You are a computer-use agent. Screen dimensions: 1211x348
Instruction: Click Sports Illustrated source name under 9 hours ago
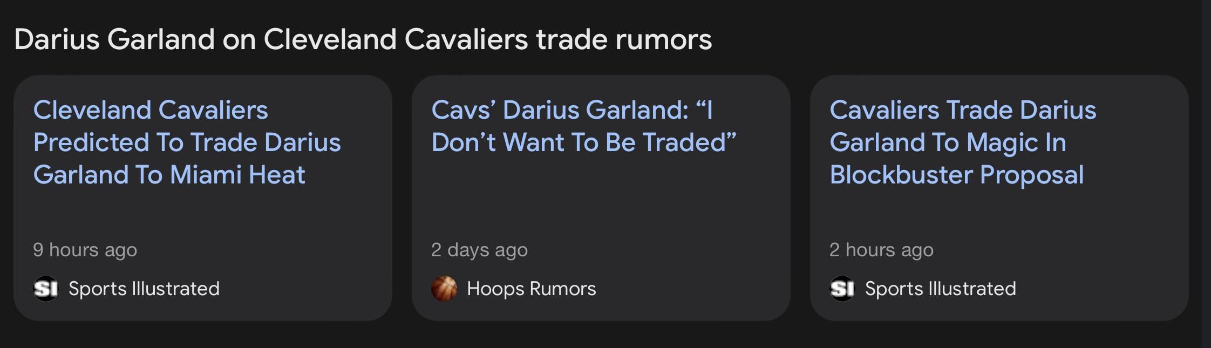144,289
